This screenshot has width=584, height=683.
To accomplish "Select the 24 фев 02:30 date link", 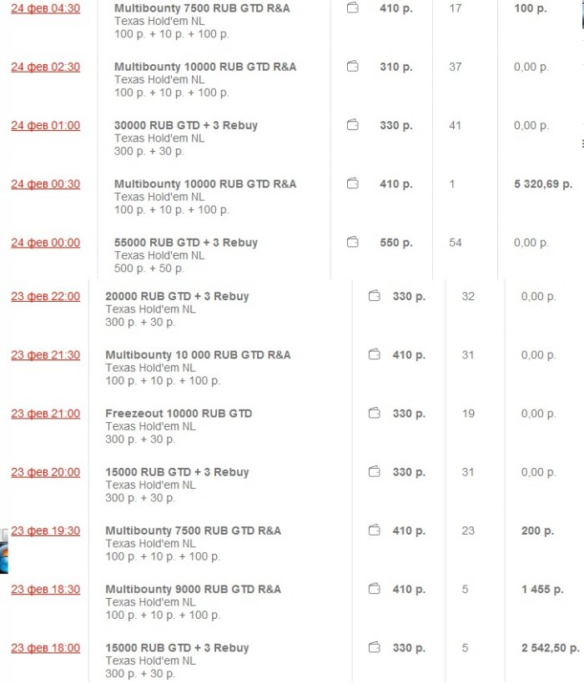I will click(46, 67).
